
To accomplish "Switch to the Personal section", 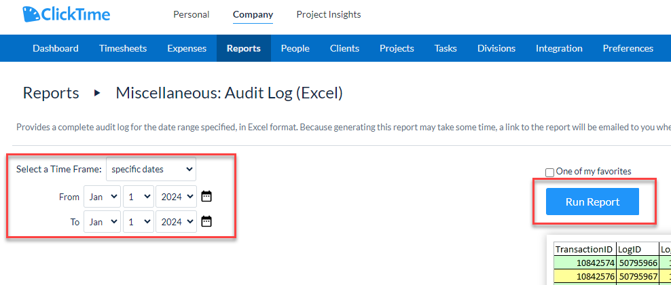I will (192, 14).
